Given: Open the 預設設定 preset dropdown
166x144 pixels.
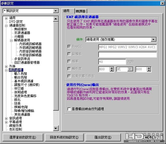Looking at the screenshot, I should pyautogui.click(x=56, y=11).
